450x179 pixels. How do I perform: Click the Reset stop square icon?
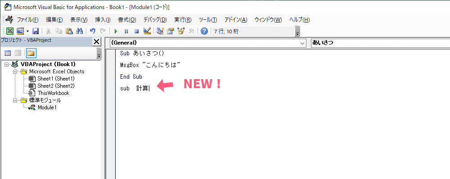137,31
